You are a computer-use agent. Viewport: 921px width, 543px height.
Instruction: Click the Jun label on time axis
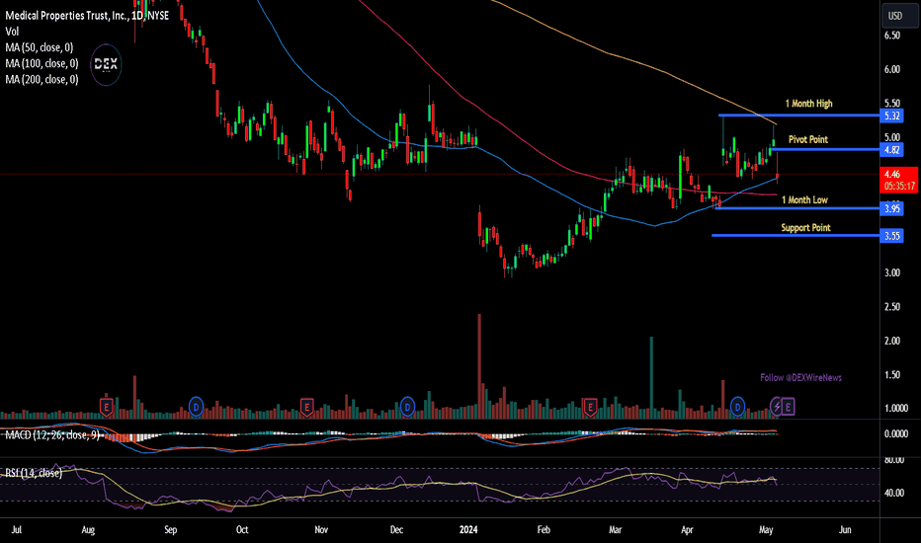(845, 529)
